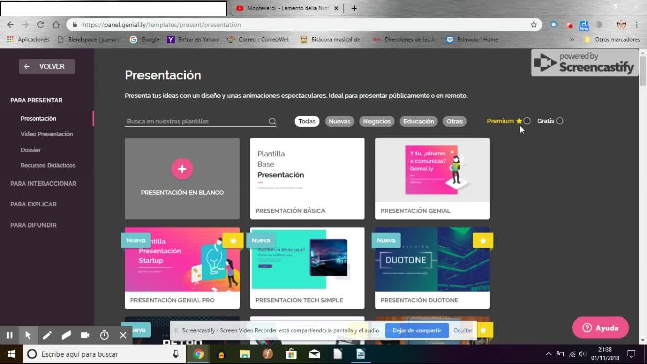Bookmark this page with the star icon
Image resolution: width=647 pixels, height=364 pixels.
[534, 24]
